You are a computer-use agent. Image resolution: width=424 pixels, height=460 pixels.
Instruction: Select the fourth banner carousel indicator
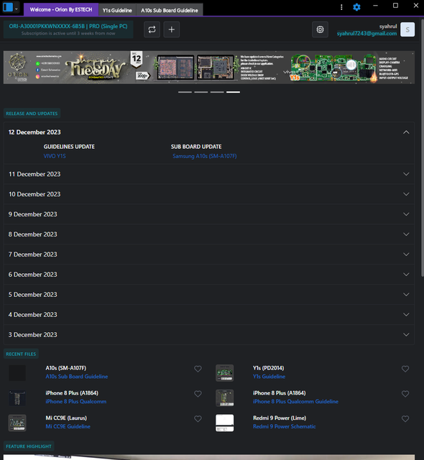[x=233, y=92]
